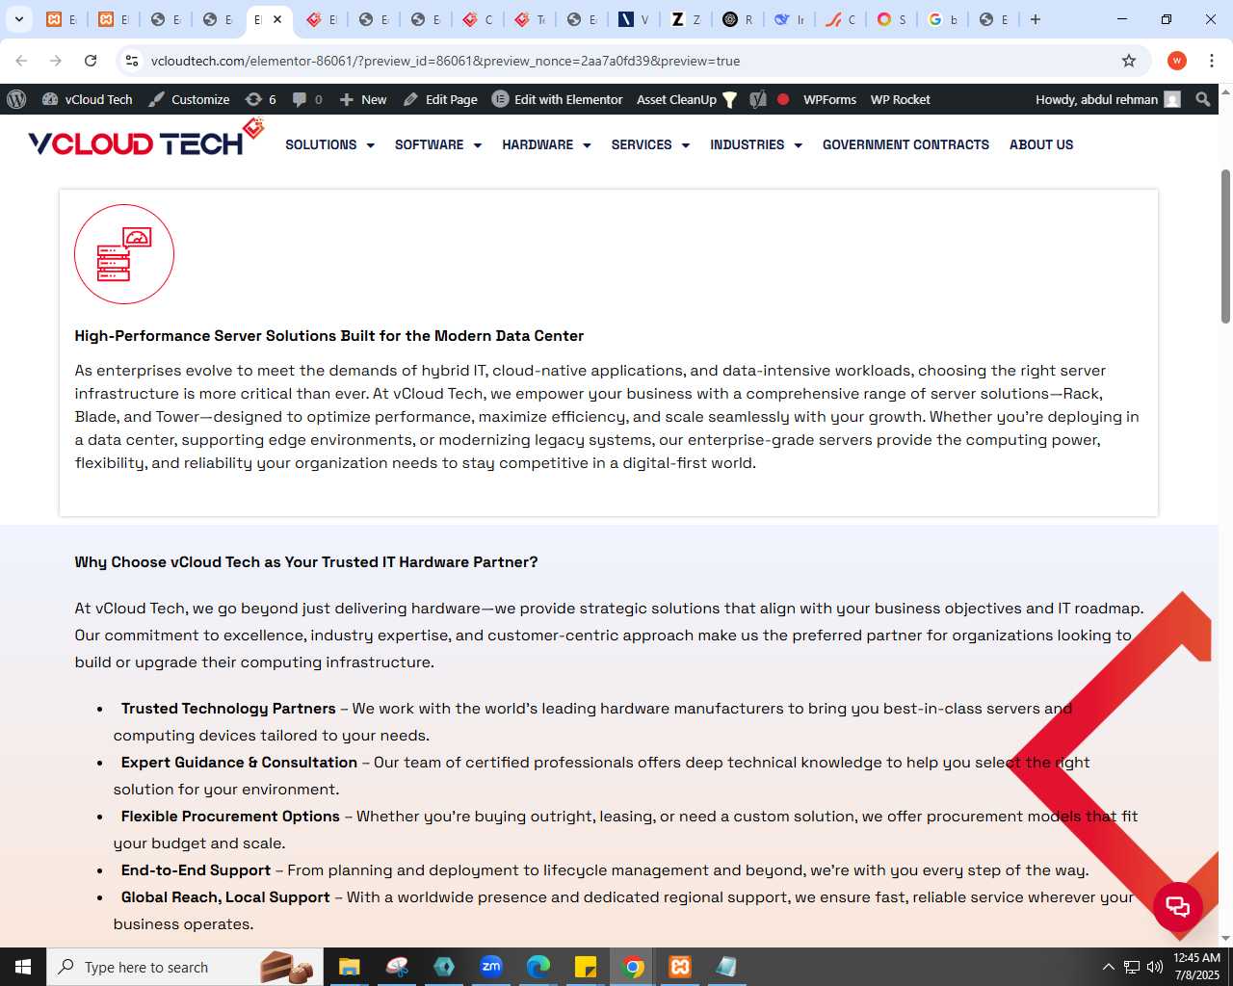
Task: Click Edit Page in admin bar
Action: pyautogui.click(x=440, y=99)
